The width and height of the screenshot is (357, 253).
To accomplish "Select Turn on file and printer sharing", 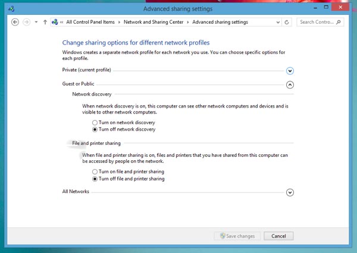I will (x=95, y=172).
